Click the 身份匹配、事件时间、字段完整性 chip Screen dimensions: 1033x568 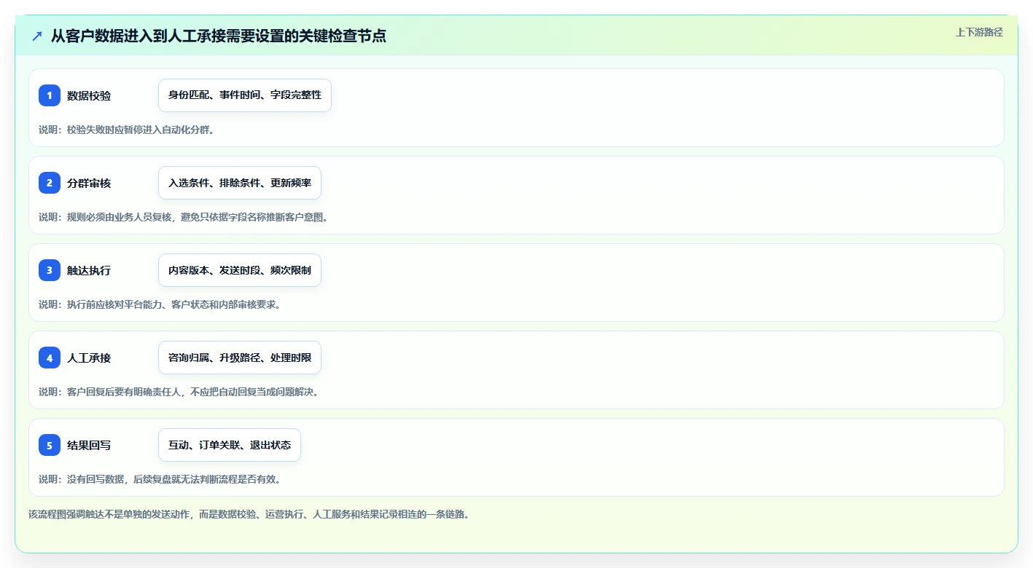[x=245, y=95]
